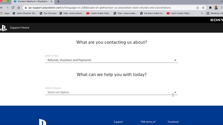223x125 pixels.
Task: Click the padlock site info icon
Action: [26, 8]
